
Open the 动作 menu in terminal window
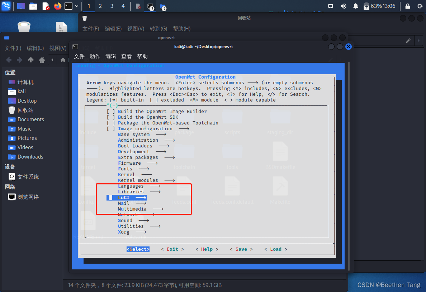(95, 56)
